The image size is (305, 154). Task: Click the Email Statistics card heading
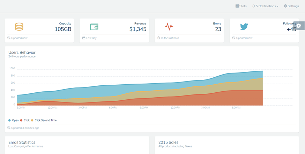22,142
